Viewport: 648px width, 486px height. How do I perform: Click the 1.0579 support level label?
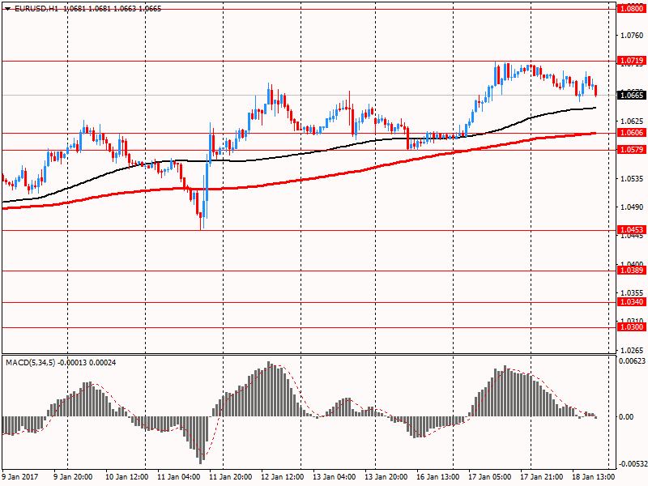click(x=630, y=150)
